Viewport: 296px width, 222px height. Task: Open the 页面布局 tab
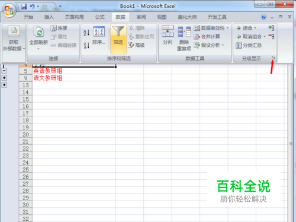click(x=75, y=17)
